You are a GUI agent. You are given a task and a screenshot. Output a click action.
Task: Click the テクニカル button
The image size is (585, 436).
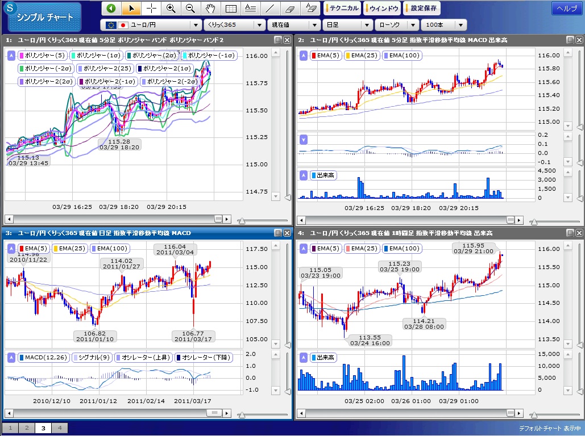342,9
